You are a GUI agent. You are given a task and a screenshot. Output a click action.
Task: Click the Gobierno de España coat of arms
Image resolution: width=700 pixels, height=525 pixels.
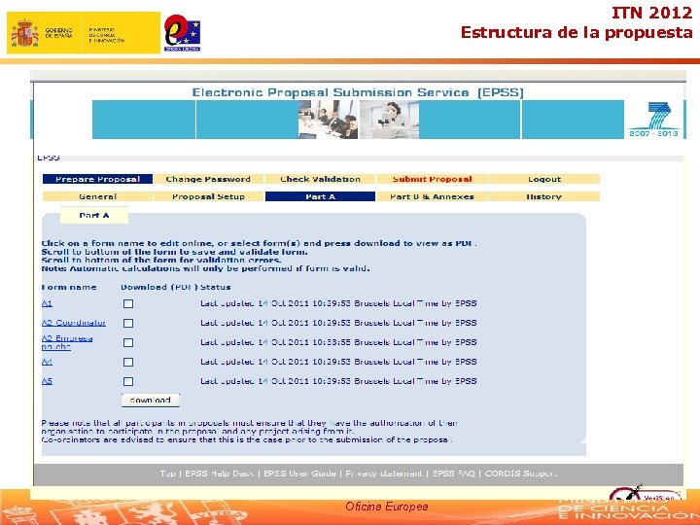click(x=24, y=33)
